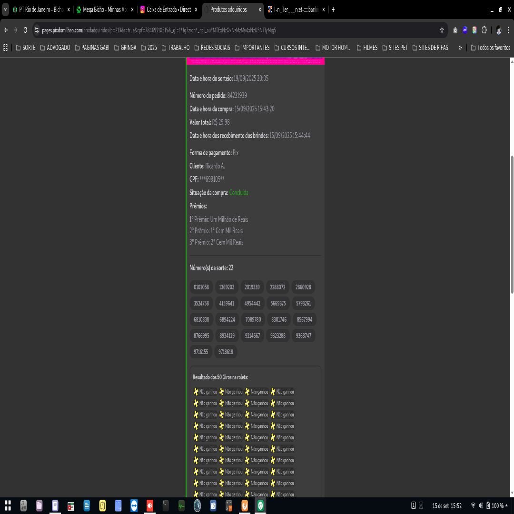Open the terminal icon in the taskbar
This screenshot has height=514, width=514.
166,505
